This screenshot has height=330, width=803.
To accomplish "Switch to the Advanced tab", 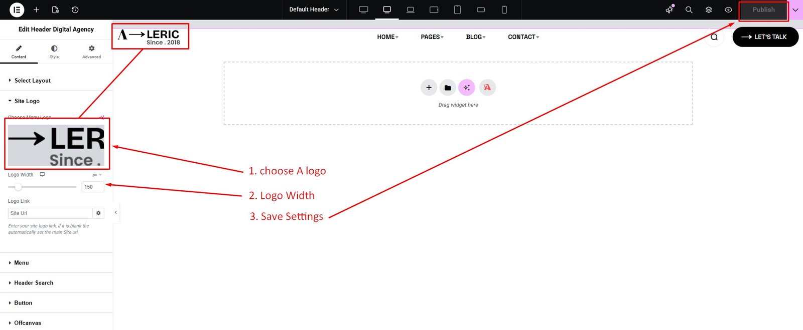I will click(x=91, y=51).
